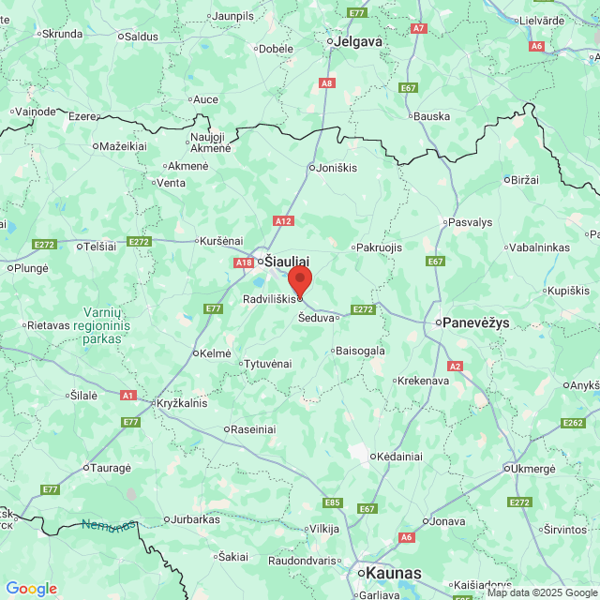Click the E272 shield near Šeduva
Image resolution: width=600 pixels, height=600 pixels.
[x=363, y=309]
